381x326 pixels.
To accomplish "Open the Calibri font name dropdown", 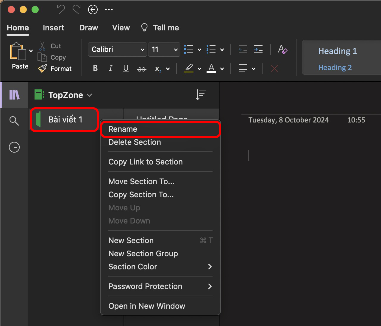I will (118, 49).
